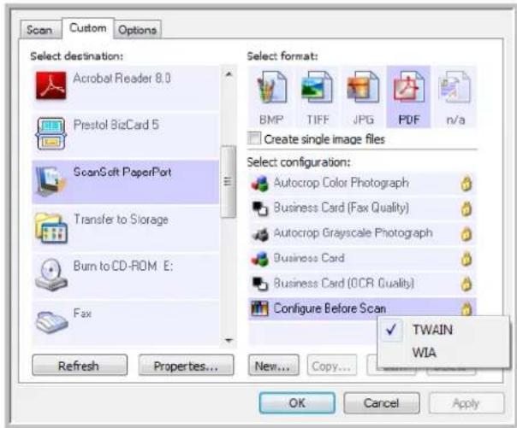Click the "Acrobat Reader 8.0" label
This screenshot has width=517, height=428.
122,79
